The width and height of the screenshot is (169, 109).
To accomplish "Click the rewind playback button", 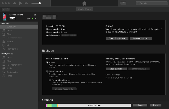I will point(14,3).
